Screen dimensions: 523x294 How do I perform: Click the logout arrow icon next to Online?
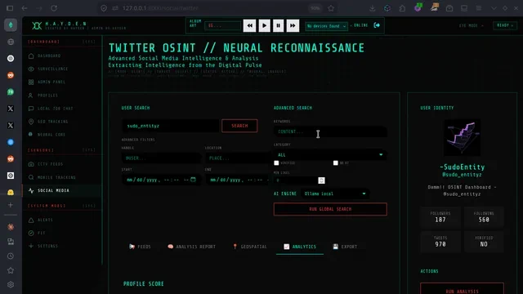tap(377, 25)
